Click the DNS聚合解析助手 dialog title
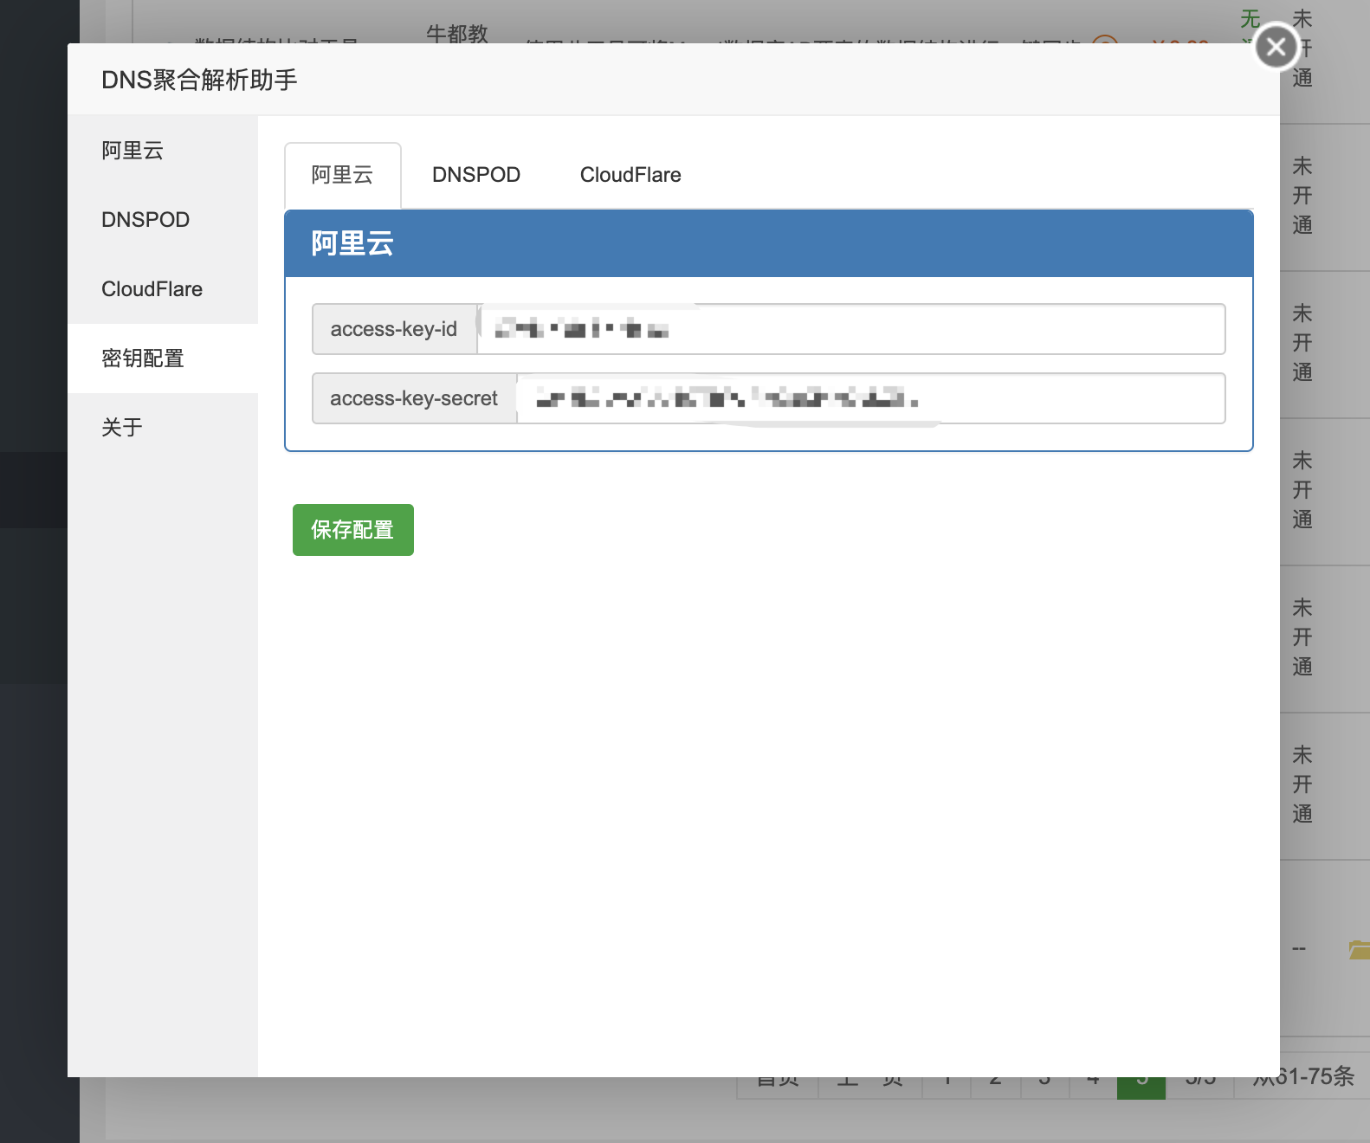The image size is (1370, 1143). point(199,80)
